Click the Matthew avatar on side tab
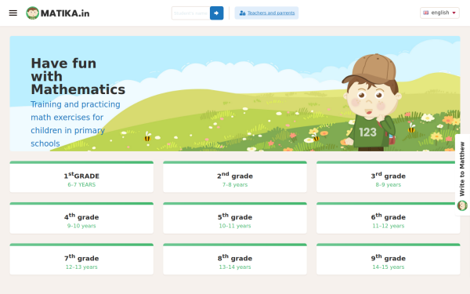Image resolution: width=470 pixels, height=294 pixels. [x=462, y=205]
